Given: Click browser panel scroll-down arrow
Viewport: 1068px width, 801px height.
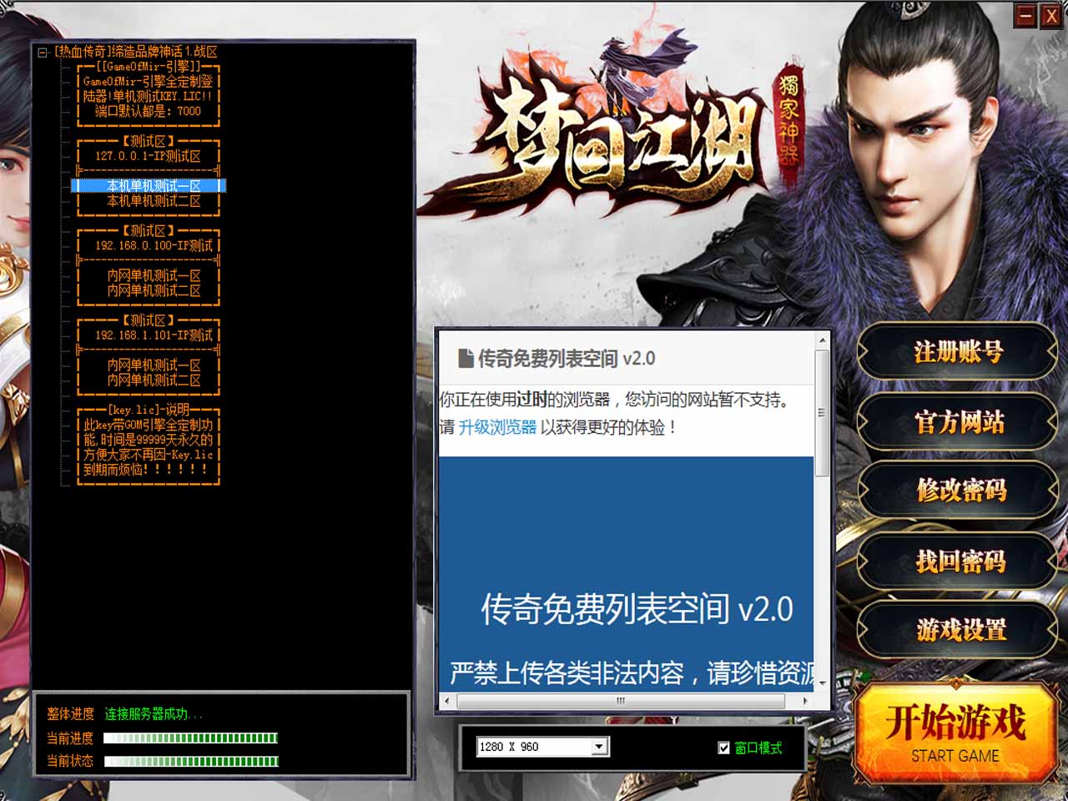Looking at the screenshot, I should 822,683.
